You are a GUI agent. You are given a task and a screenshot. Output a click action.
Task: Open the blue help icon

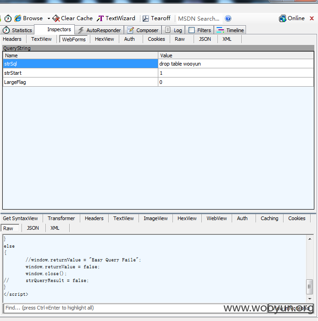(x=228, y=18)
